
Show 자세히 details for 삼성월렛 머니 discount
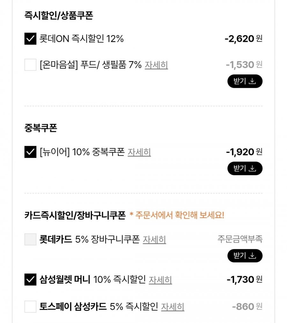(x=160, y=280)
